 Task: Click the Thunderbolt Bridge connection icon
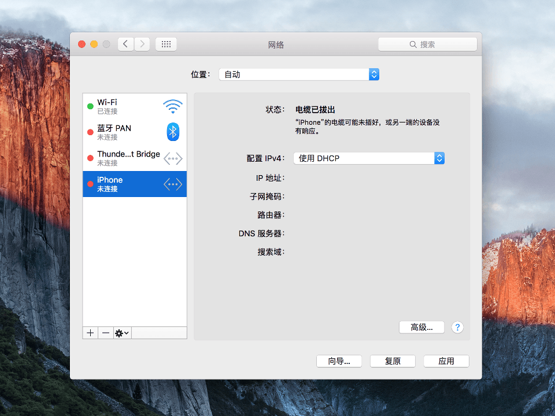coord(172,158)
